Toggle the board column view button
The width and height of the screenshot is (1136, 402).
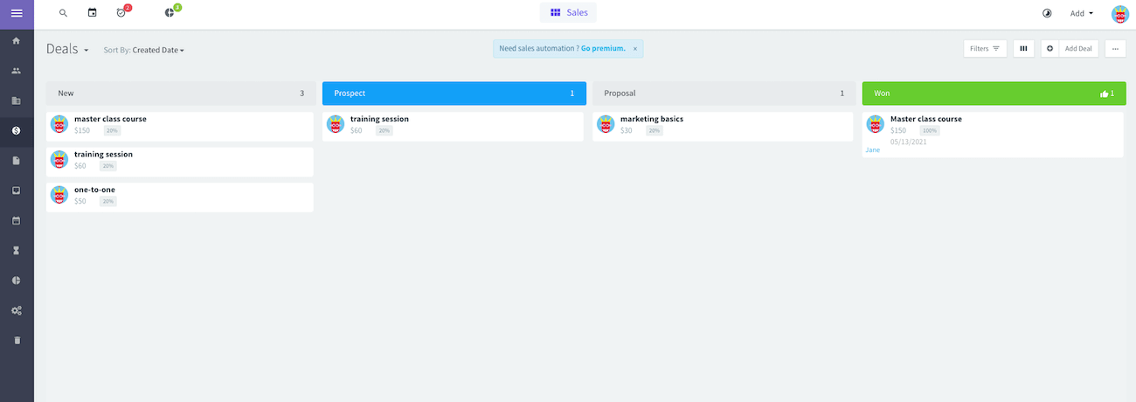1023,49
